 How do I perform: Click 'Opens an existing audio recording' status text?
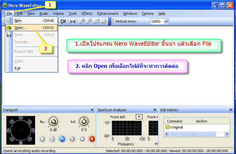[29, 151]
